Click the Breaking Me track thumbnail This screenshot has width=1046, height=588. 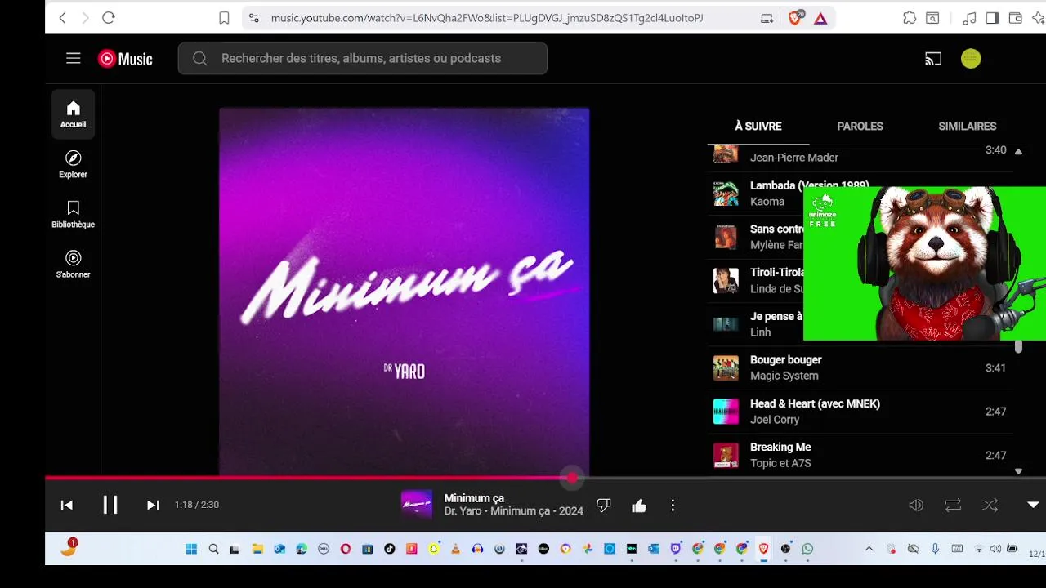tap(726, 455)
